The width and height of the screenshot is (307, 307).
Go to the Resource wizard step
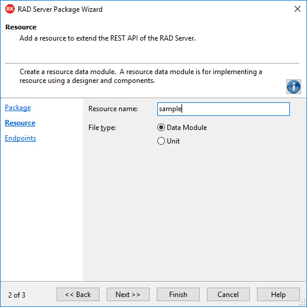pos(20,123)
